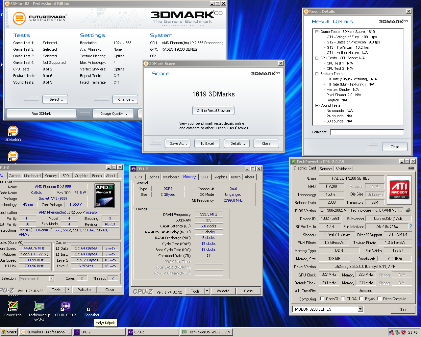
Task: Toggle the PhysX checkbox
Action: (361, 299)
